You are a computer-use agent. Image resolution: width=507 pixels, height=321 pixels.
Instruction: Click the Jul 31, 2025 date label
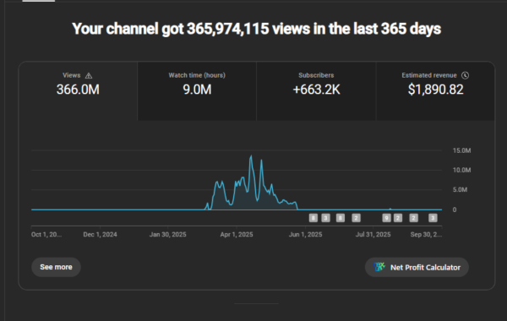point(373,234)
